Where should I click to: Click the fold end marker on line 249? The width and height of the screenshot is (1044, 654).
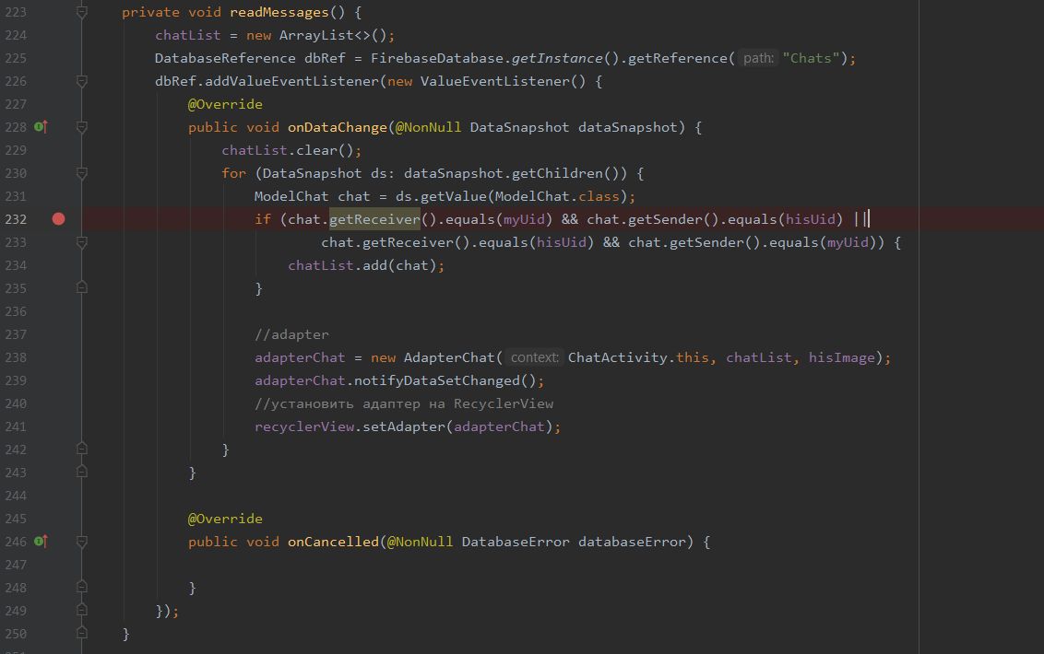pos(82,610)
